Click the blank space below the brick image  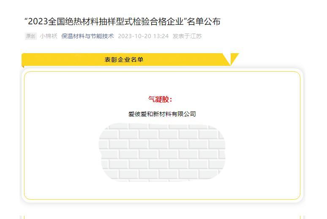coord(162,189)
